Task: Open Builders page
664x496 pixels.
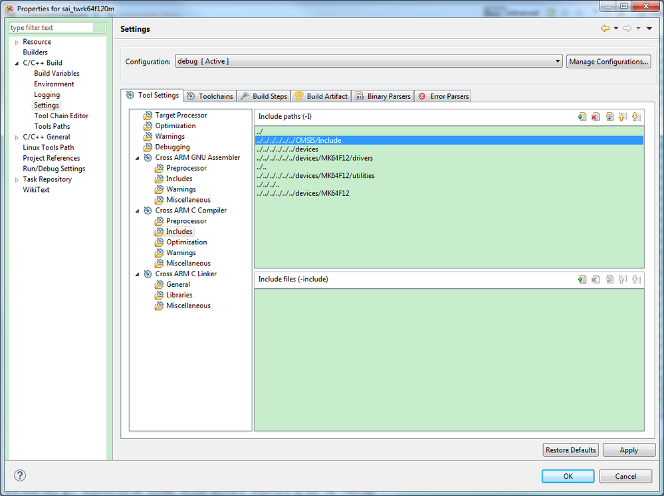Action: tap(35, 52)
